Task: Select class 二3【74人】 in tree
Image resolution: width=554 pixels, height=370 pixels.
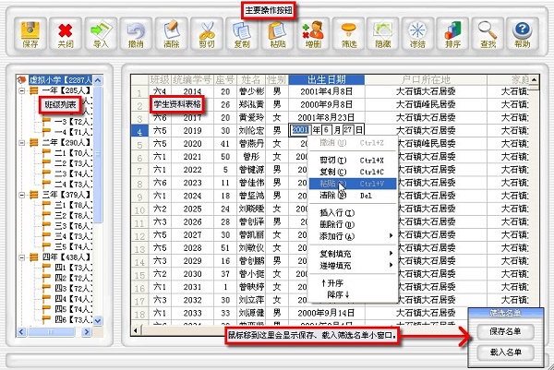Action: 73,173
